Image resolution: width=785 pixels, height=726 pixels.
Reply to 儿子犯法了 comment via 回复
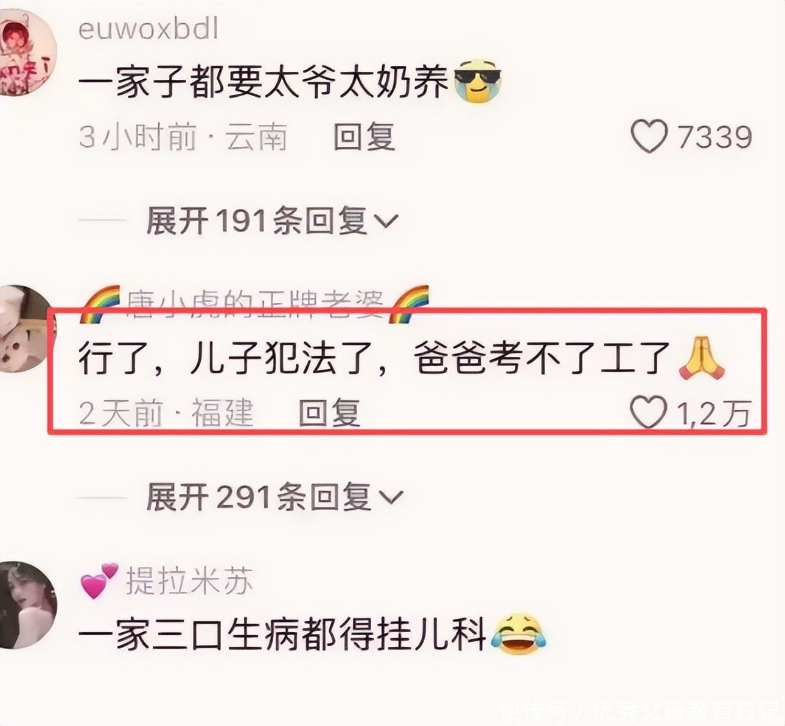point(330,413)
